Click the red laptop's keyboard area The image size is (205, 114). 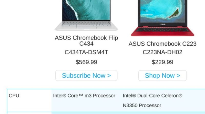pyautogui.click(x=162, y=30)
